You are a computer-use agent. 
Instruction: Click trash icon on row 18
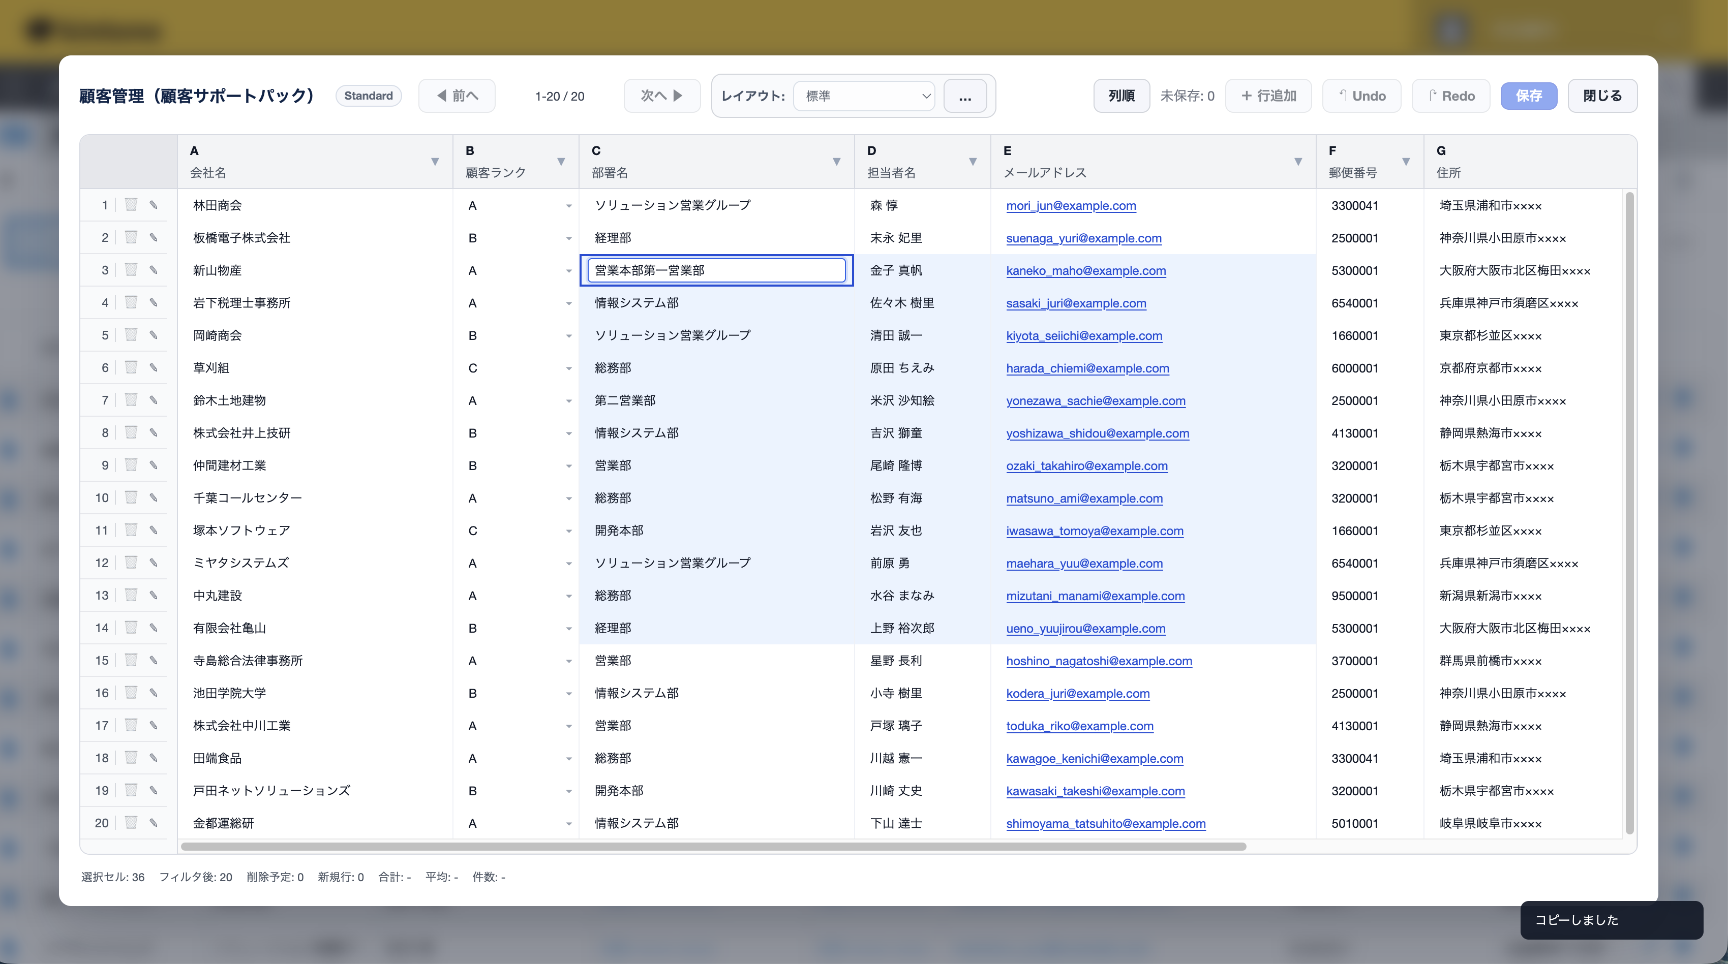tap(131, 758)
